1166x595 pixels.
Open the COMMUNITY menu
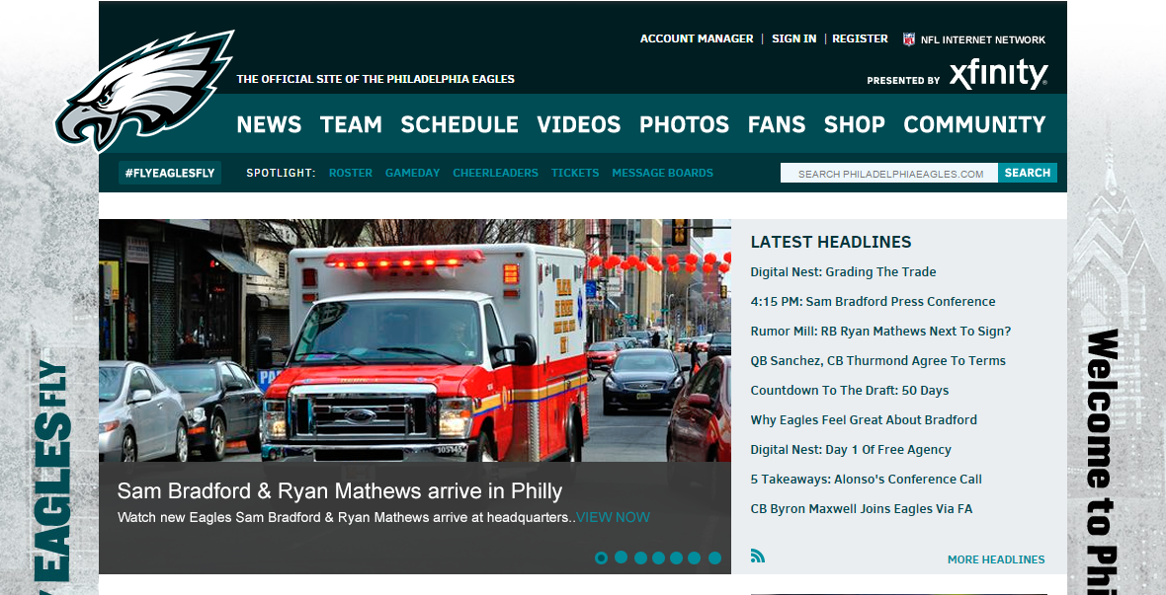point(975,124)
